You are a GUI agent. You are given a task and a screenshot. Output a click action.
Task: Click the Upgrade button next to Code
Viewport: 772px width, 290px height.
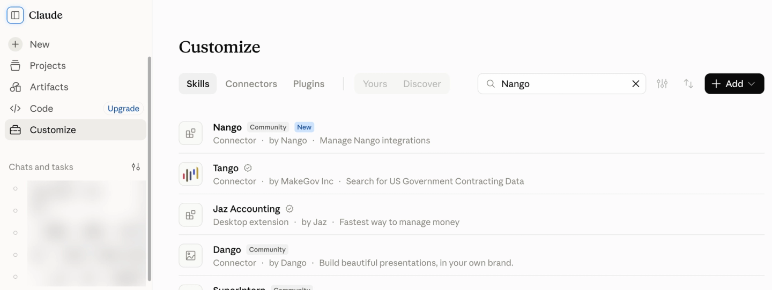click(123, 109)
